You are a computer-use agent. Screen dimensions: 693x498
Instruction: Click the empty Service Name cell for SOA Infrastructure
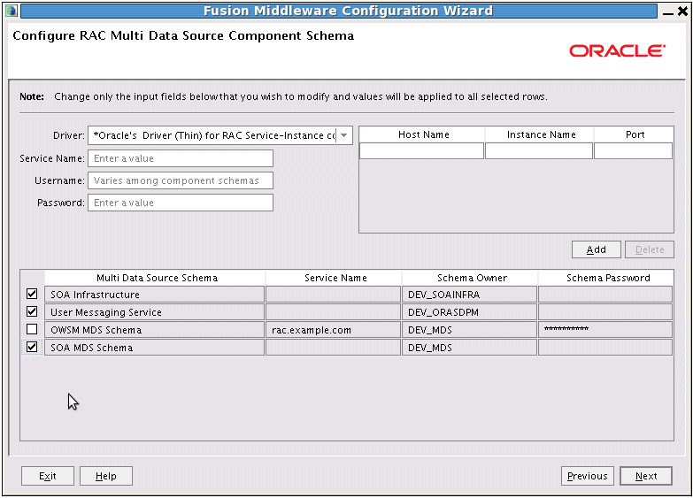pos(334,295)
